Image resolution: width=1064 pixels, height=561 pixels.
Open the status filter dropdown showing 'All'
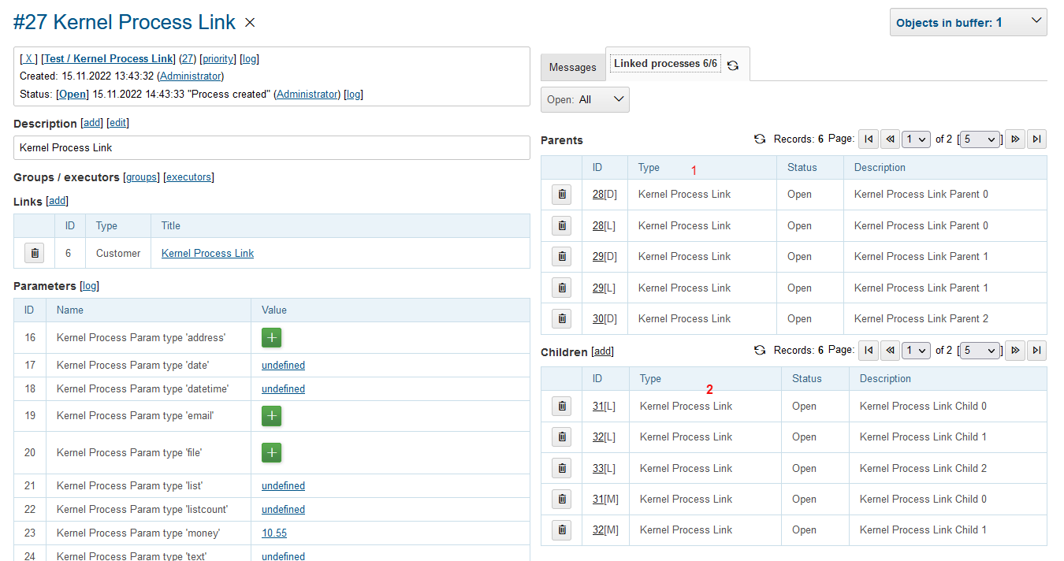(585, 99)
